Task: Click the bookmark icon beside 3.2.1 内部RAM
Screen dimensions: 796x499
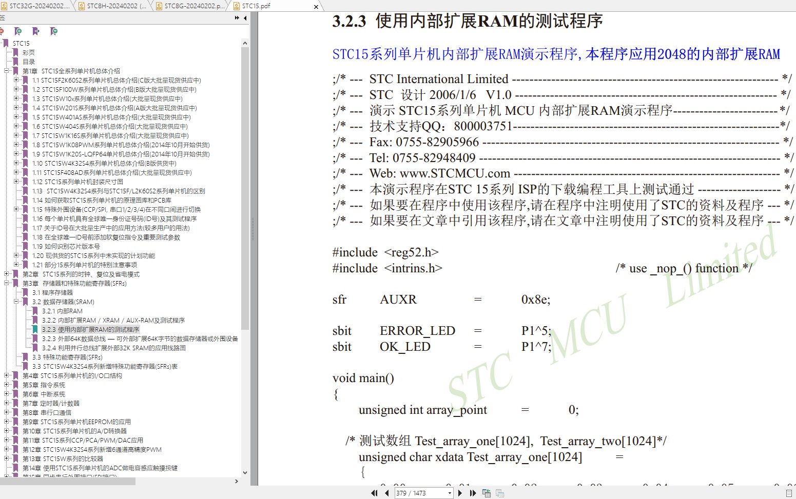Action: click(35, 311)
